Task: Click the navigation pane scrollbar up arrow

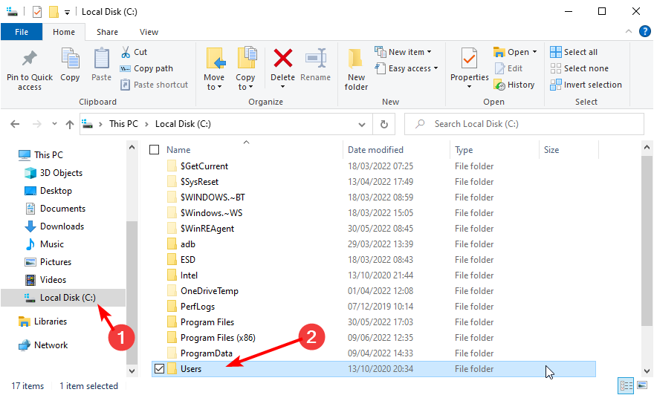Action: click(132, 147)
